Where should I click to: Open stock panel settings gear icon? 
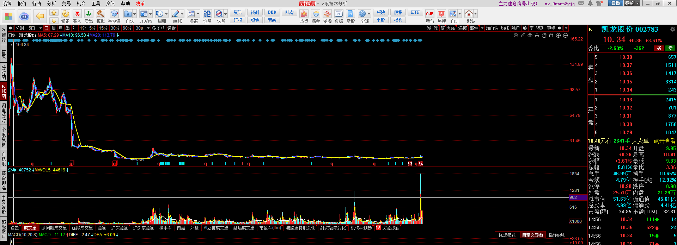coord(672,29)
